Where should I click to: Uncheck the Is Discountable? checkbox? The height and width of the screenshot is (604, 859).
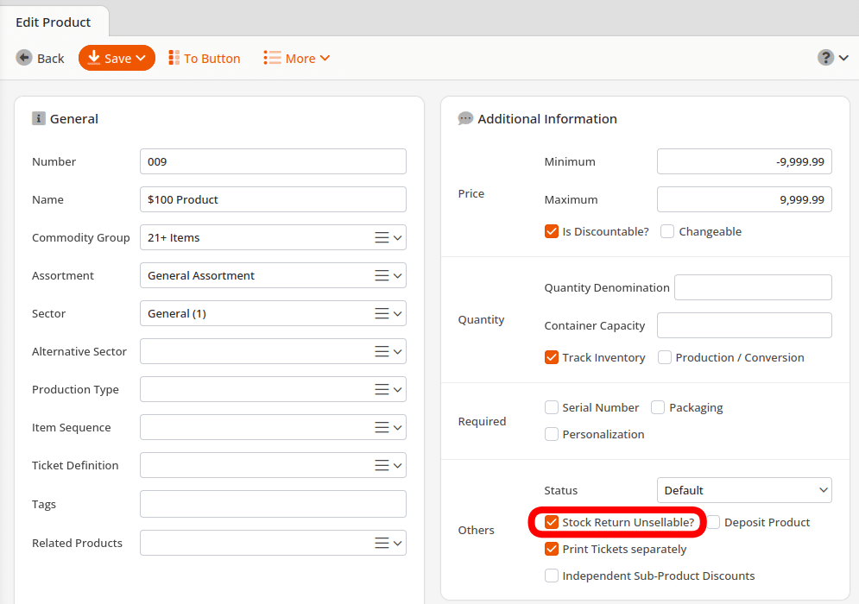[x=552, y=231]
